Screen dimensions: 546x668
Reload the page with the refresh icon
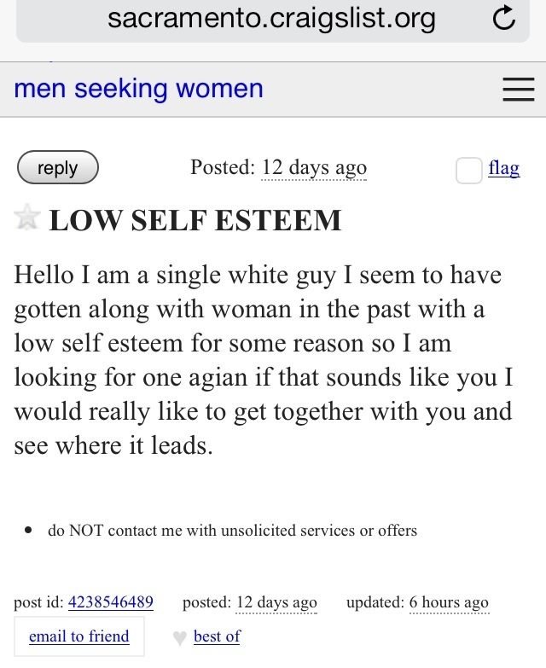[503, 19]
